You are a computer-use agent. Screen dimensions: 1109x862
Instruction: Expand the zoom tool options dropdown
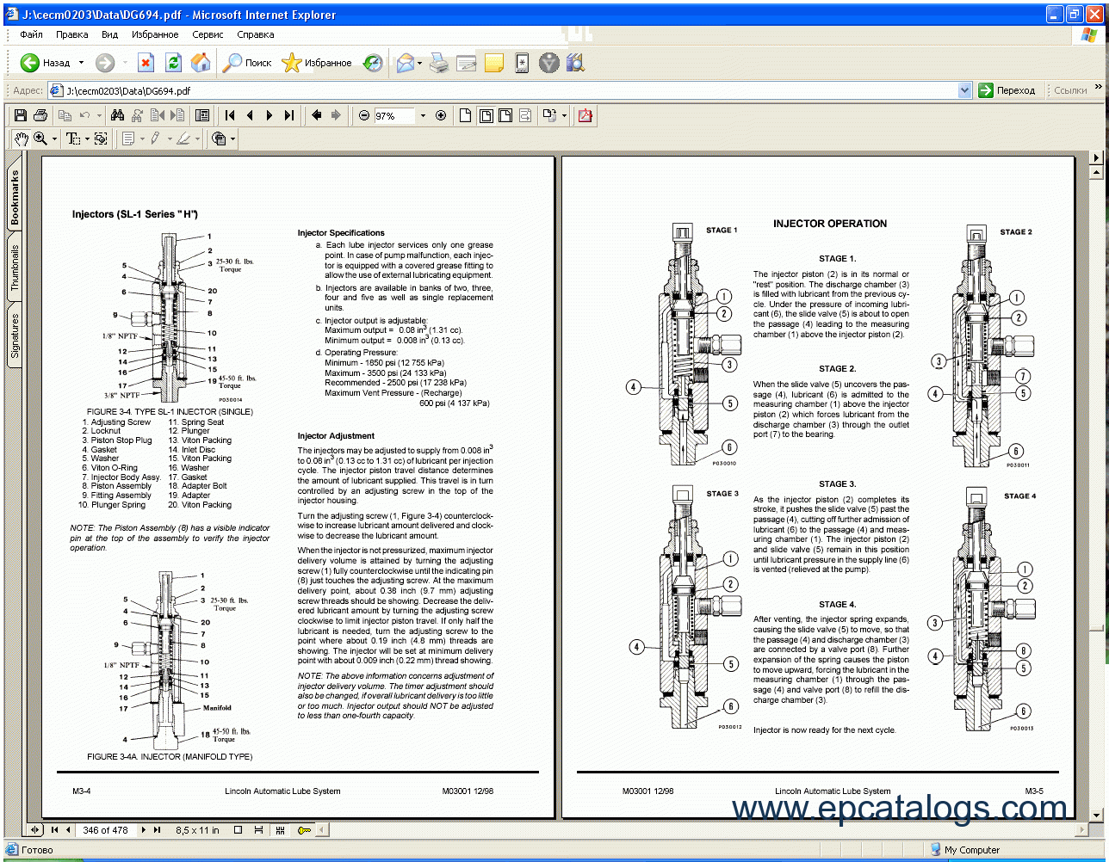(55, 139)
